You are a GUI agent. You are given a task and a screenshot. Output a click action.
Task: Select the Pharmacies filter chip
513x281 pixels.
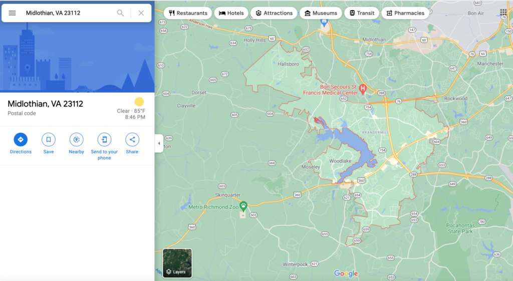[405, 13]
